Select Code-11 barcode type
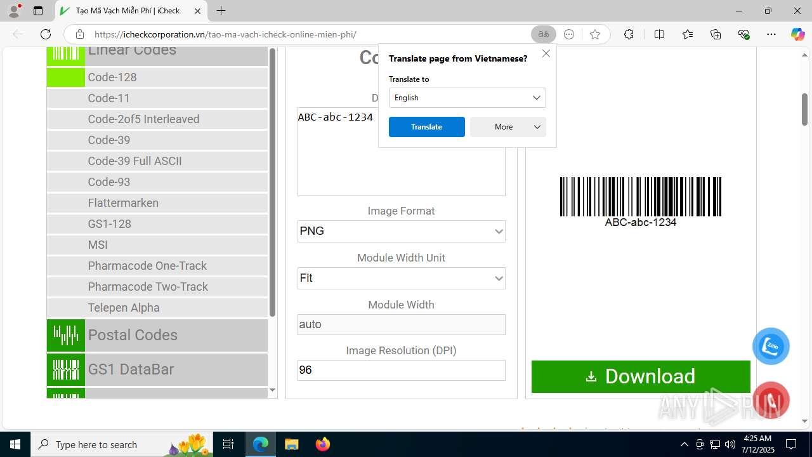This screenshot has width=812, height=457. click(157, 98)
